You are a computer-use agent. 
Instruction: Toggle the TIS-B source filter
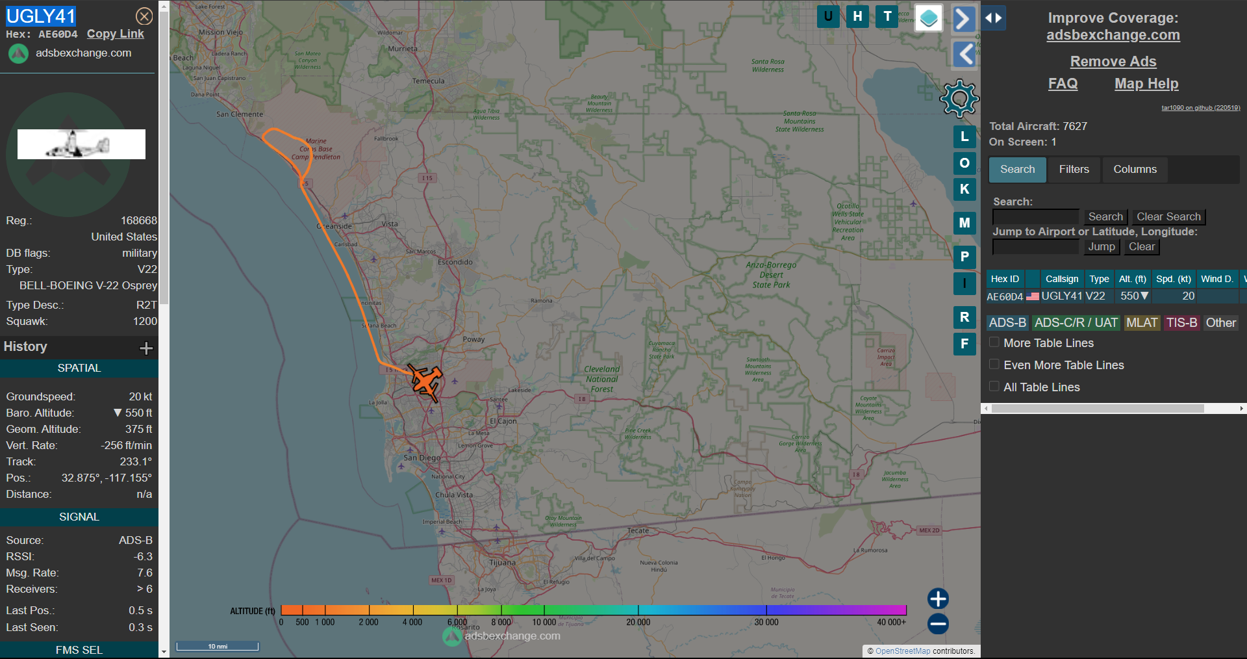1181,323
